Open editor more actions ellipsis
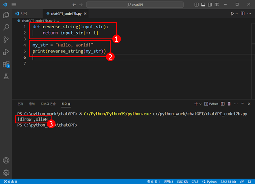The image size is (255, 184). point(249,13)
